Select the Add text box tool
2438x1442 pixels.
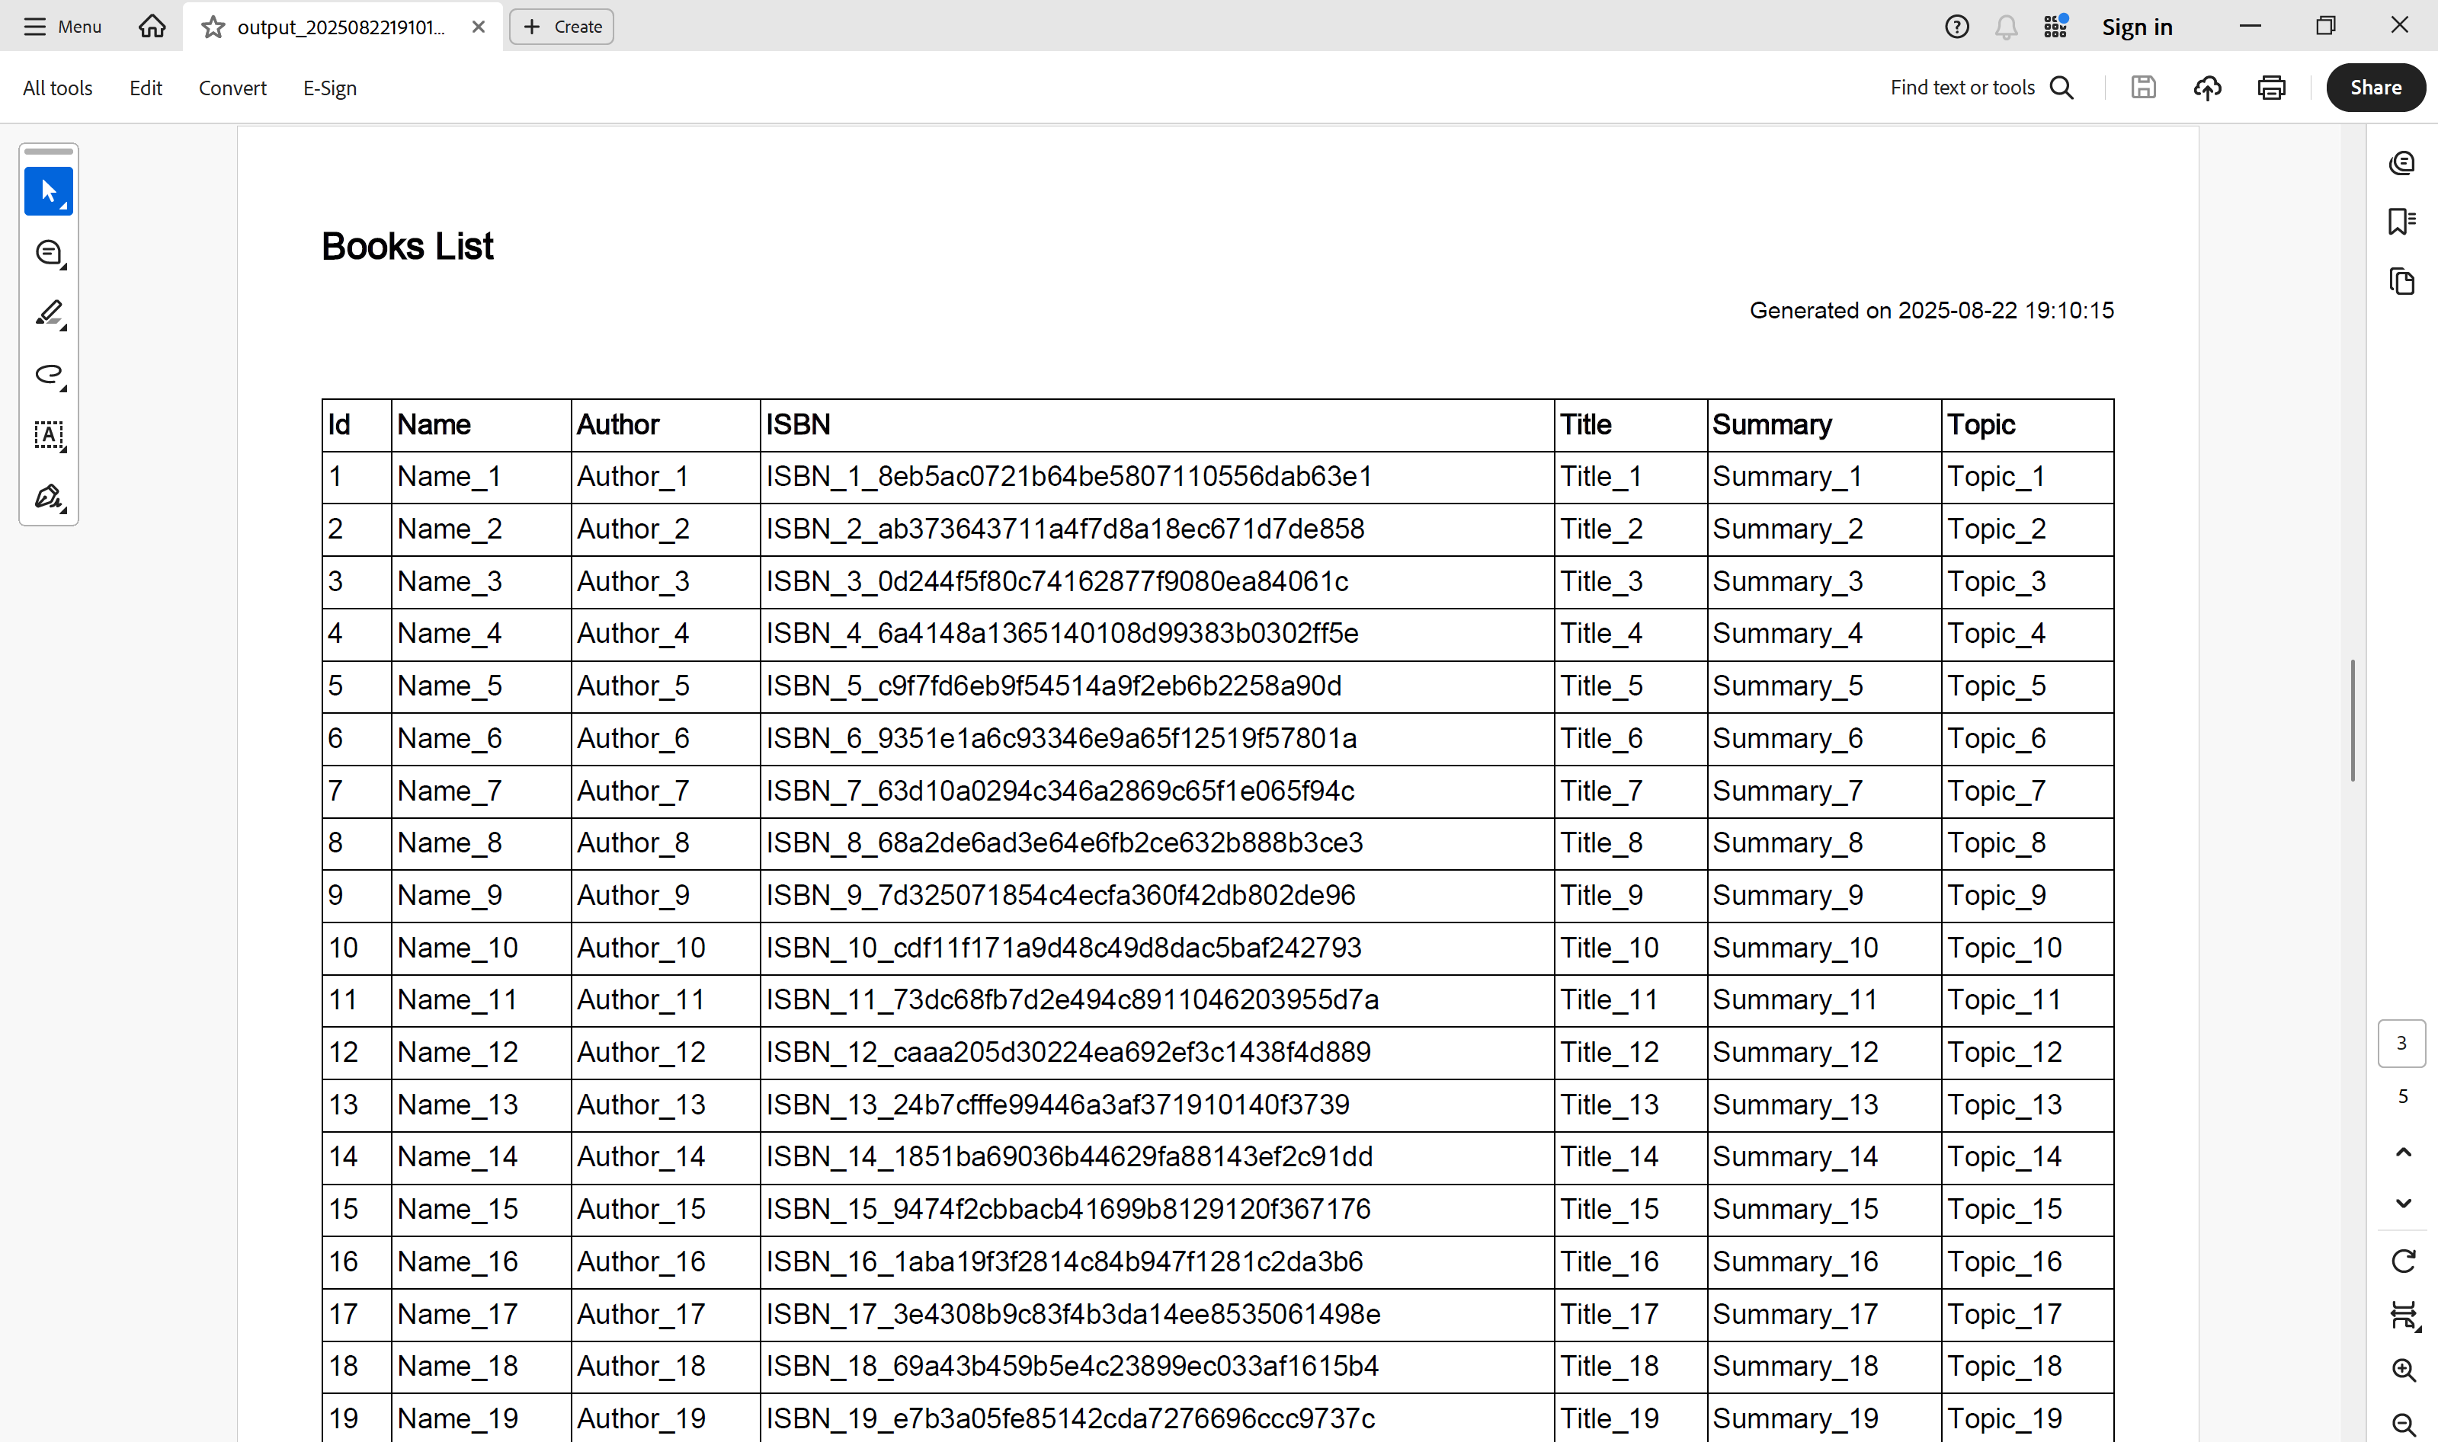(48, 434)
